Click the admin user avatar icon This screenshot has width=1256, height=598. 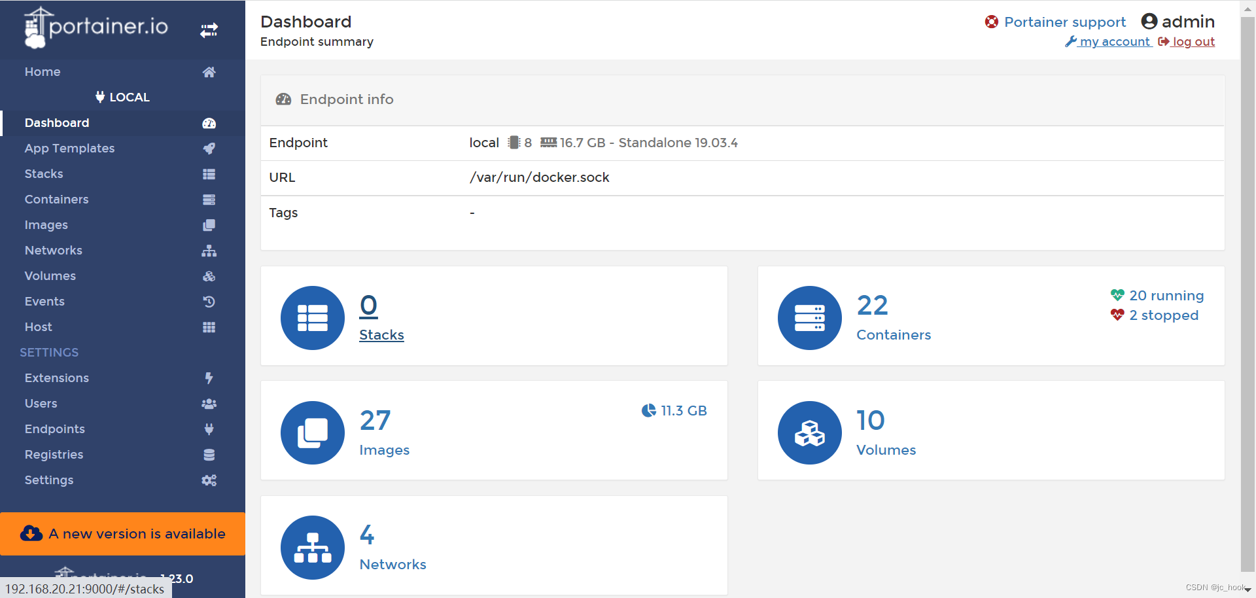[1149, 22]
